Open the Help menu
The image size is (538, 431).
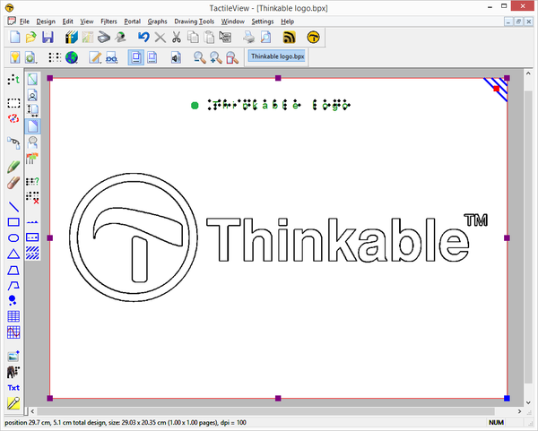(287, 22)
